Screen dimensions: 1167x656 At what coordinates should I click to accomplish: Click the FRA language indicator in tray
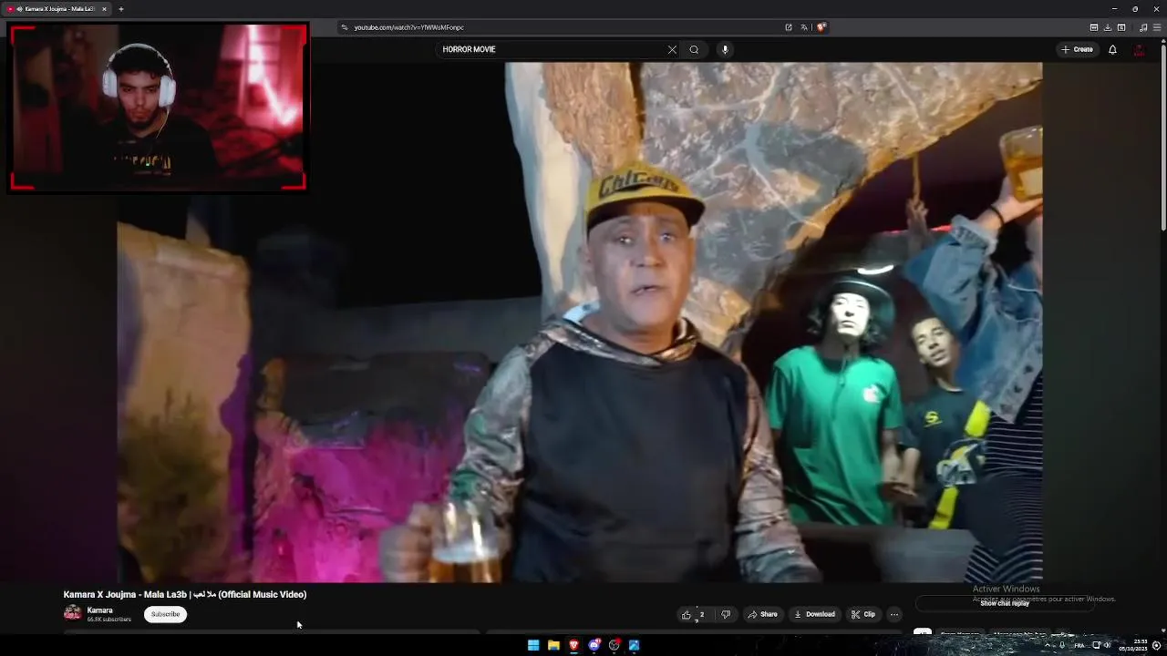point(1079,645)
